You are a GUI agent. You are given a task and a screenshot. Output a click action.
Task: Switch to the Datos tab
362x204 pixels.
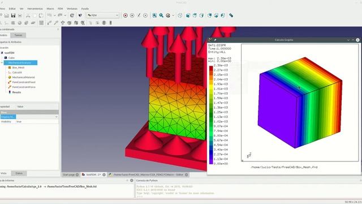19,173
